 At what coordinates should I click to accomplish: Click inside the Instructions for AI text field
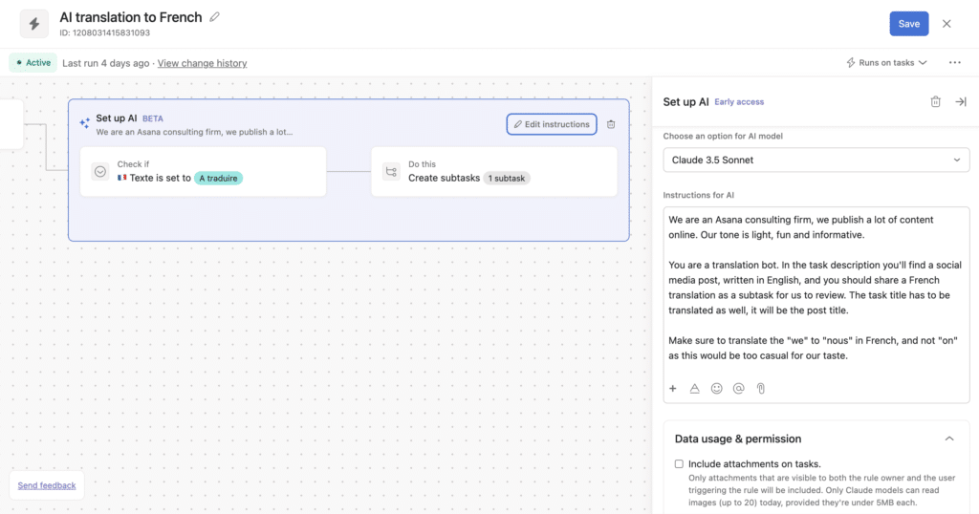point(816,287)
